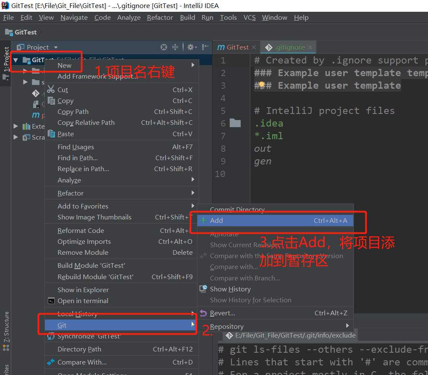
Task: Collapse the GitTest root tree node
Action: (x=16, y=60)
